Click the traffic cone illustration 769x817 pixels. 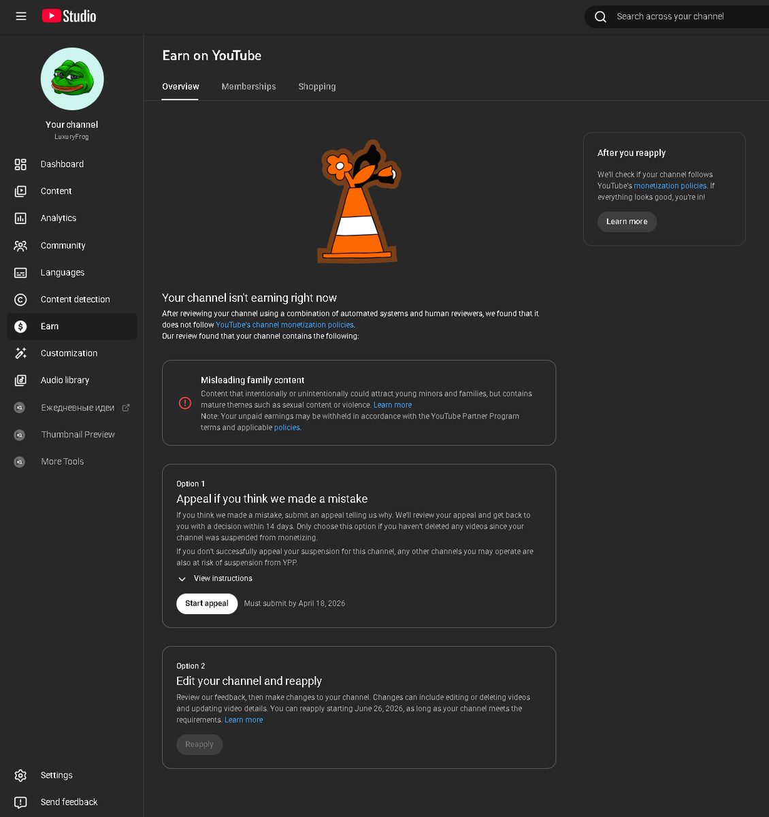(359, 202)
